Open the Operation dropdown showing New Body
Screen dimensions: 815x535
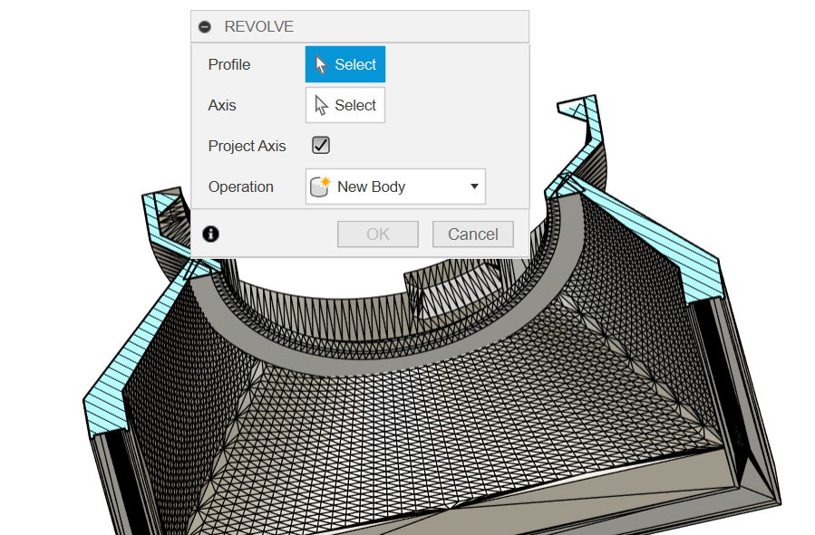click(395, 186)
